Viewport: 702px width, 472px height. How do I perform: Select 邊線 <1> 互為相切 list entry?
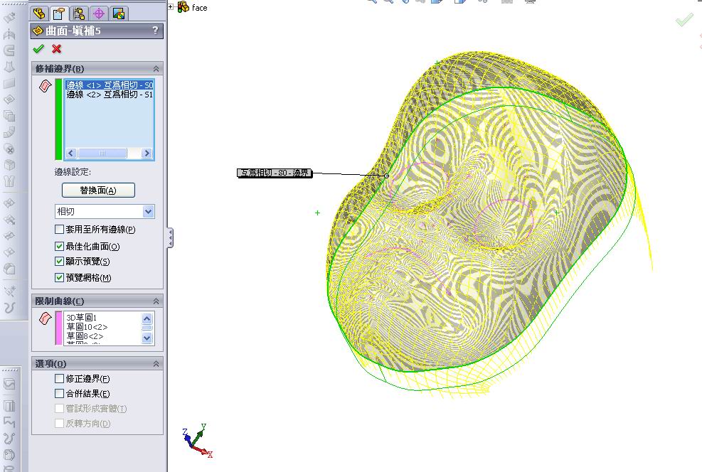pyautogui.click(x=110, y=85)
